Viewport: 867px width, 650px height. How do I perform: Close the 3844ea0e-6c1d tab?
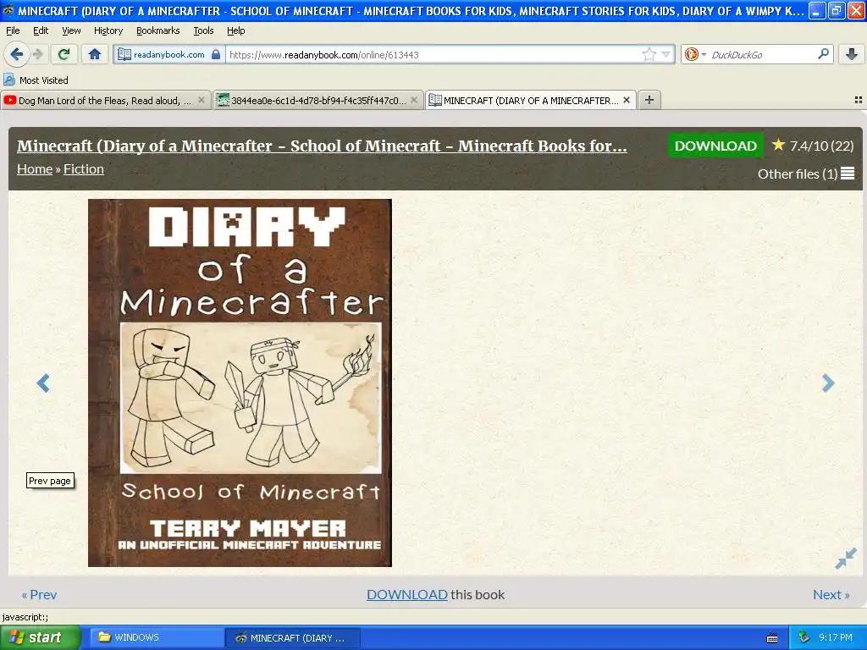coord(413,100)
